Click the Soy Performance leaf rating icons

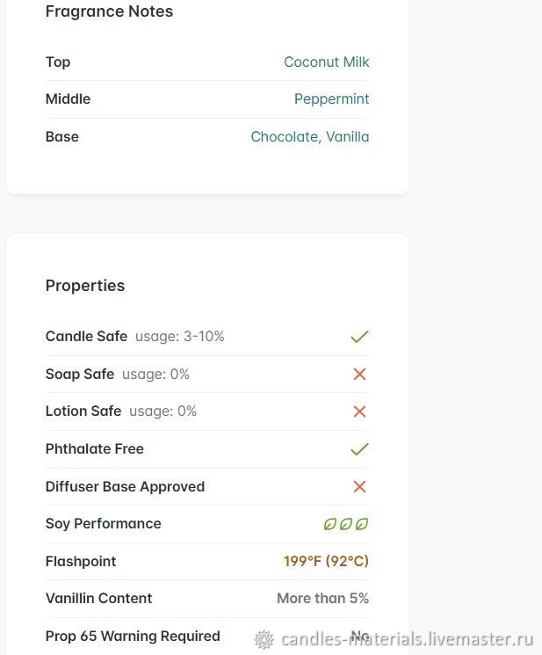346,524
